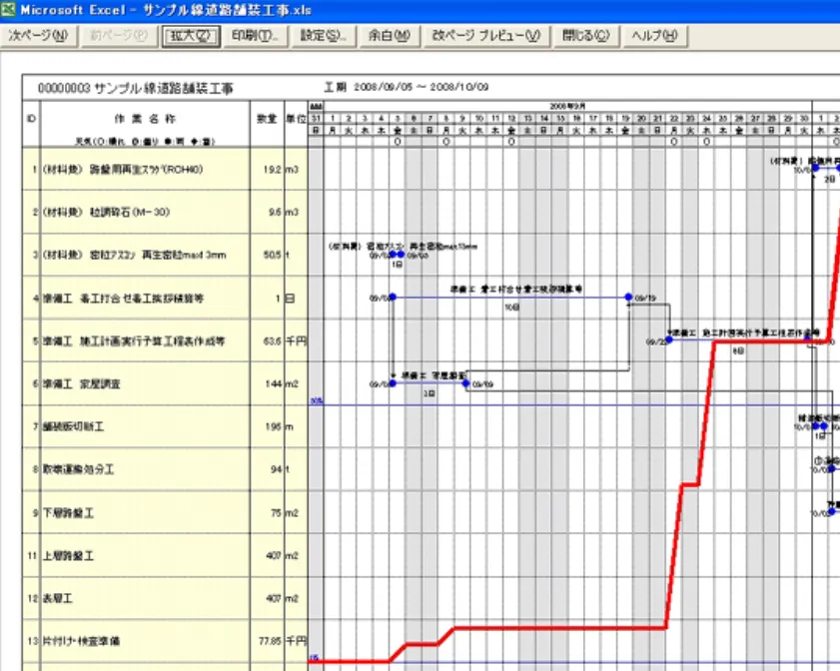Open page setup with 設定 button
Image resolution: width=840 pixels, height=671 pixels.
tap(325, 36)
